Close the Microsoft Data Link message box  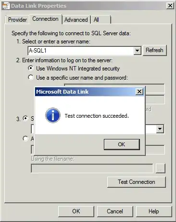tap(139, 92)
